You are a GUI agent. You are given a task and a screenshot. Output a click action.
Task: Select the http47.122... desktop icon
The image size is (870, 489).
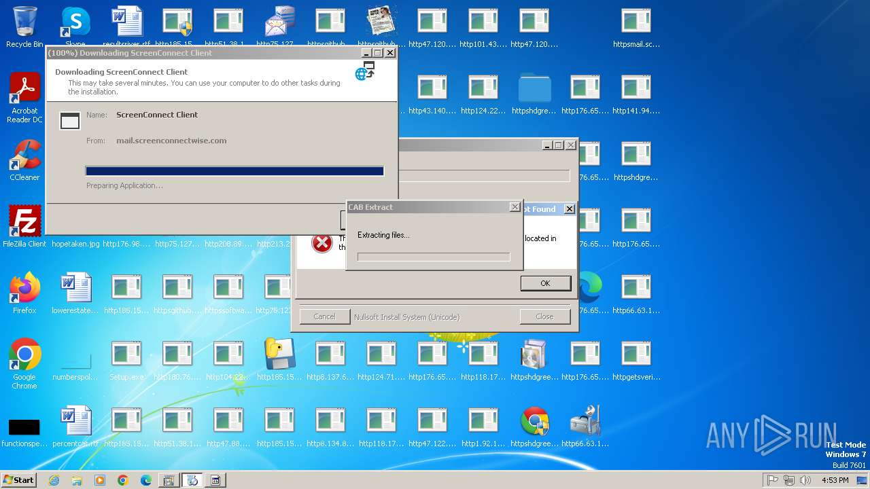click(432, 427)
